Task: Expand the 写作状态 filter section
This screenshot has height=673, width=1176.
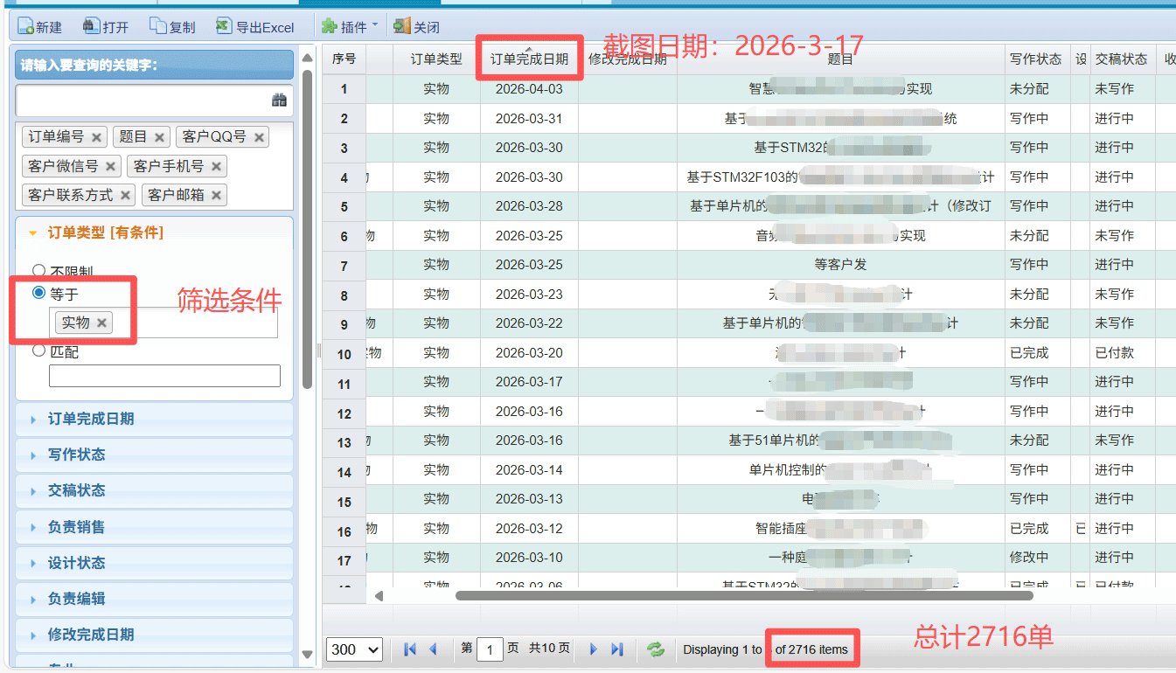Action: click(77, 454)
